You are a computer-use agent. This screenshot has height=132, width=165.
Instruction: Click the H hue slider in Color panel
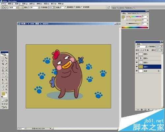(135, 17)
